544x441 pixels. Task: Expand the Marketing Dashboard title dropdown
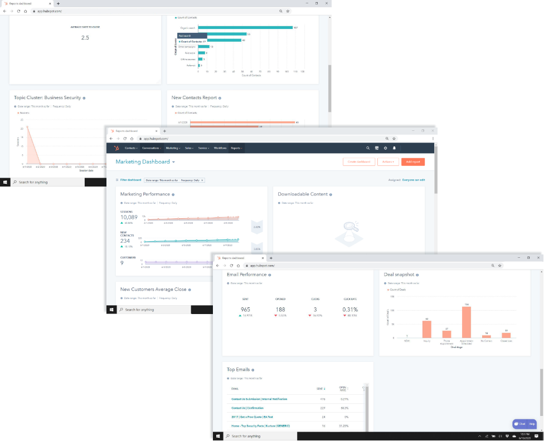tap(173, 162)
